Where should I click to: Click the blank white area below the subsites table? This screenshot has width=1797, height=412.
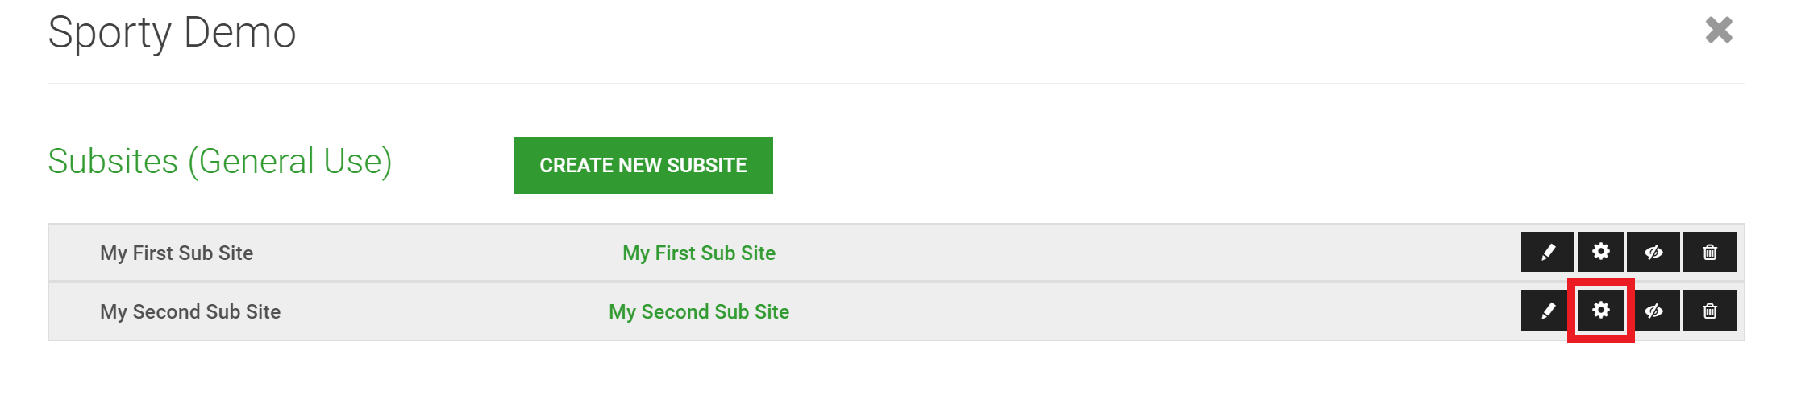tap(896, 377)
